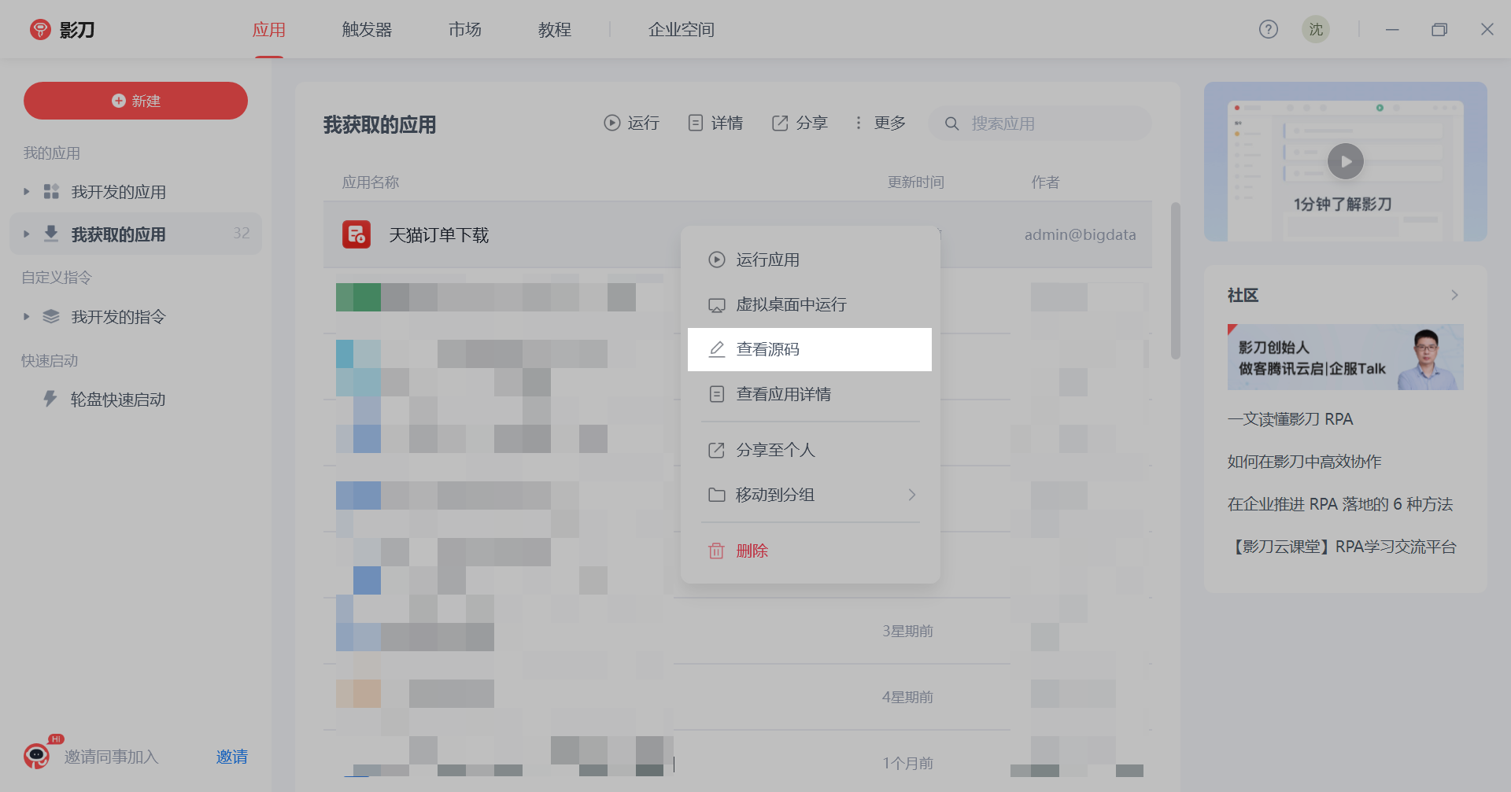The height and width of the screenshot is (792, 1511).
Task: Open the help question-mark icon
Action: (1269, 29)
